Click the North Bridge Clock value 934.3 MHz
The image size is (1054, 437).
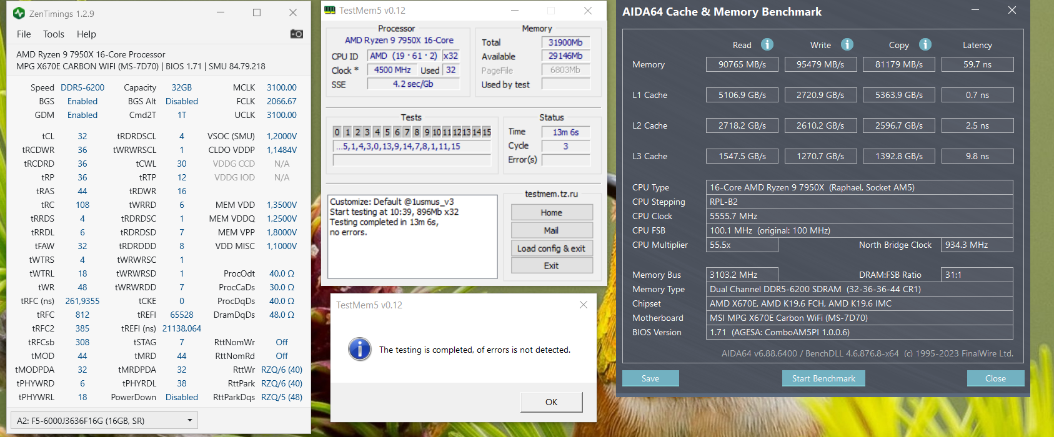click(x=977, y=245)
